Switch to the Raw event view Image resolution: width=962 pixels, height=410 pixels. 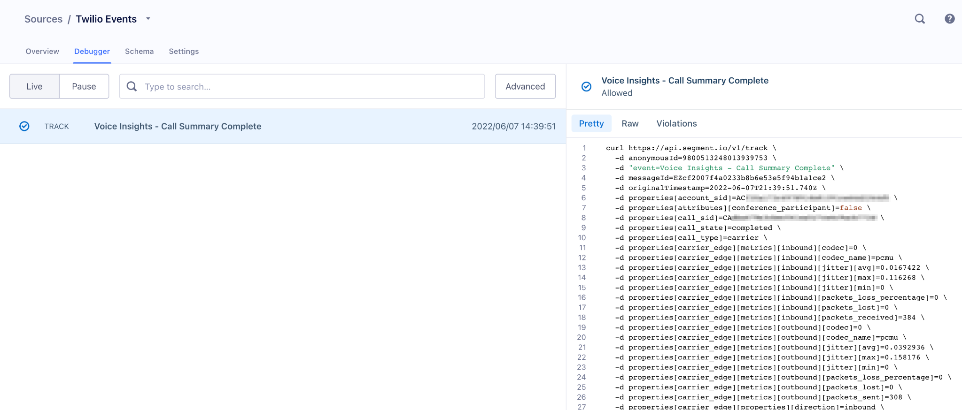[629, 123]
